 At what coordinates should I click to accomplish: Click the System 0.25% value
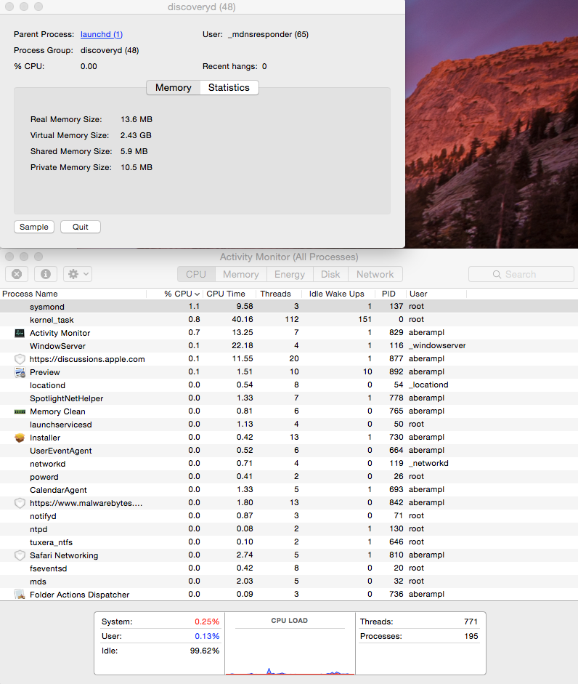pos(207,621)
